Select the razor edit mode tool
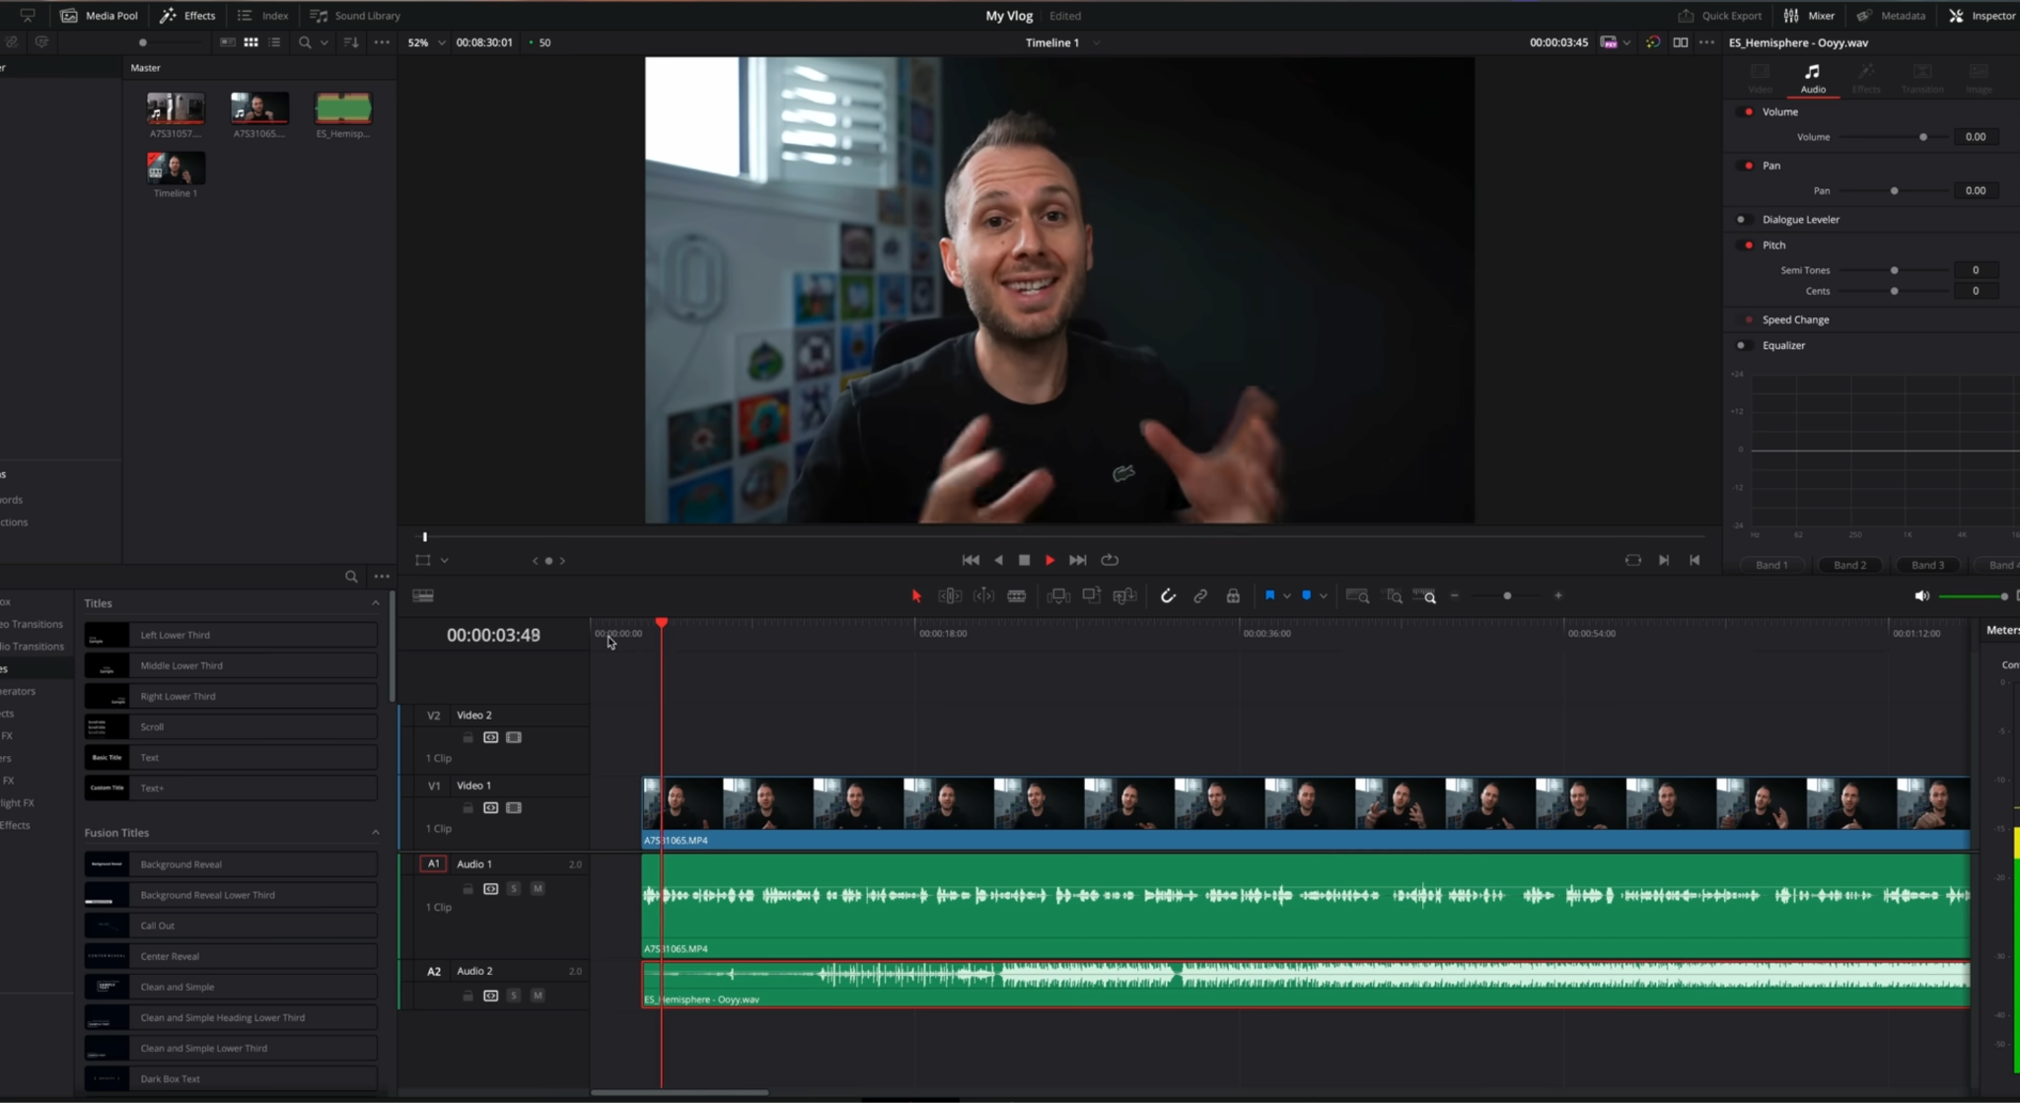This screenshot has width=2020, height=1103. 1019,595
